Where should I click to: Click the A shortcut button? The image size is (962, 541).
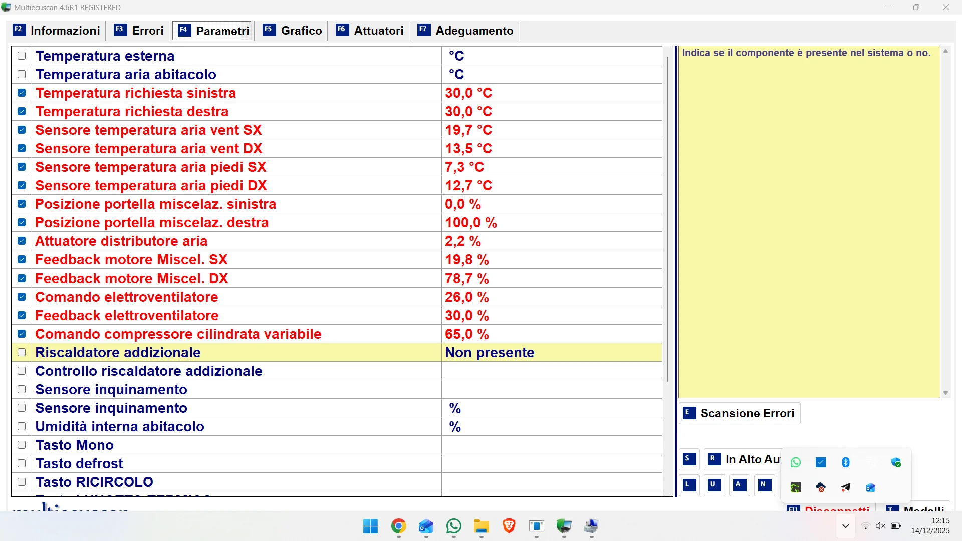(x=740, y=485)
